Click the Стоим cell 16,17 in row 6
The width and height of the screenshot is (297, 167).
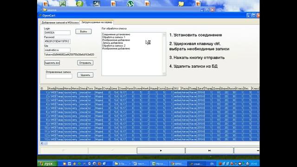point(122,112)
